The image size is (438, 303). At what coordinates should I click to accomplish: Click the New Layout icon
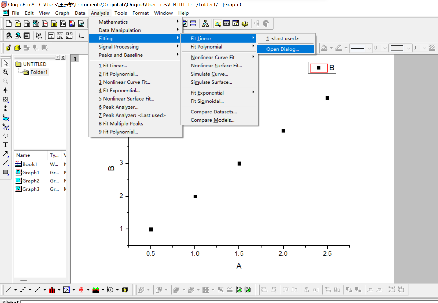(x=72, y=24)
